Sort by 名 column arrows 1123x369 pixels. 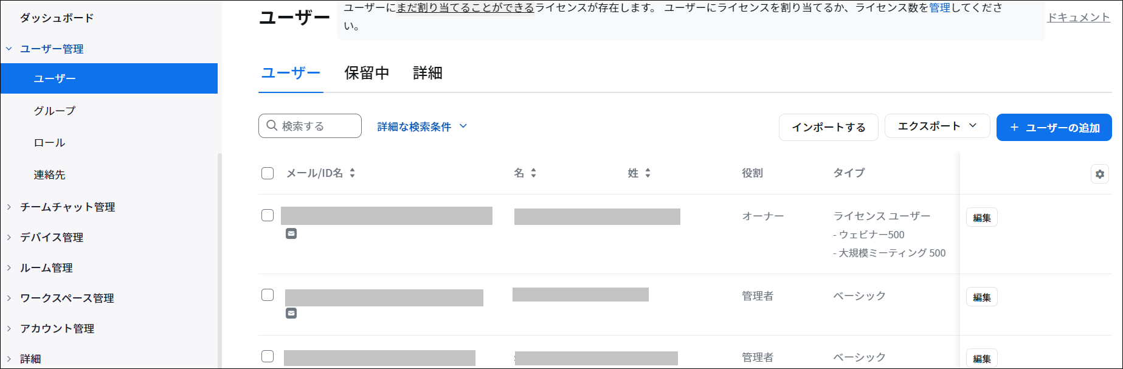533,173
